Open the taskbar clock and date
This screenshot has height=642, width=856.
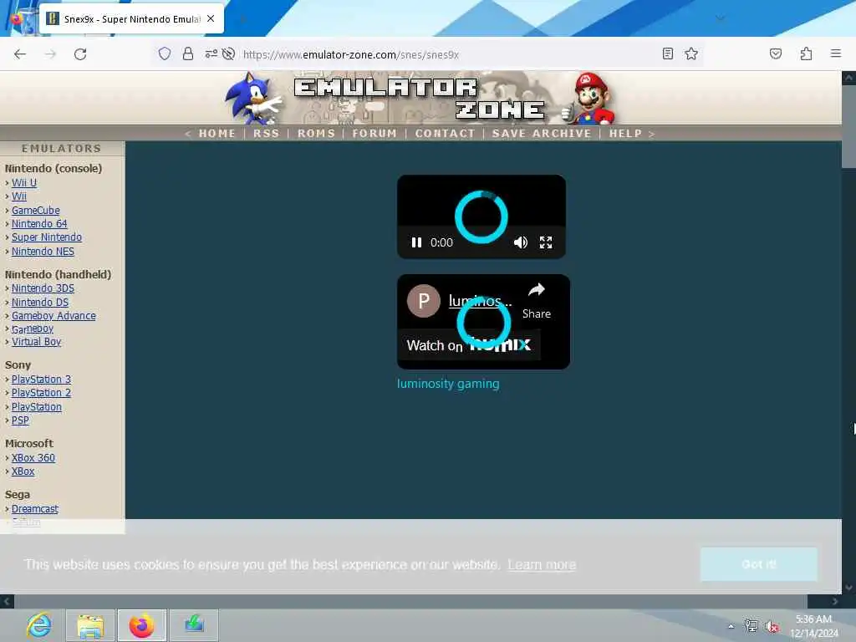pos(813,626)
